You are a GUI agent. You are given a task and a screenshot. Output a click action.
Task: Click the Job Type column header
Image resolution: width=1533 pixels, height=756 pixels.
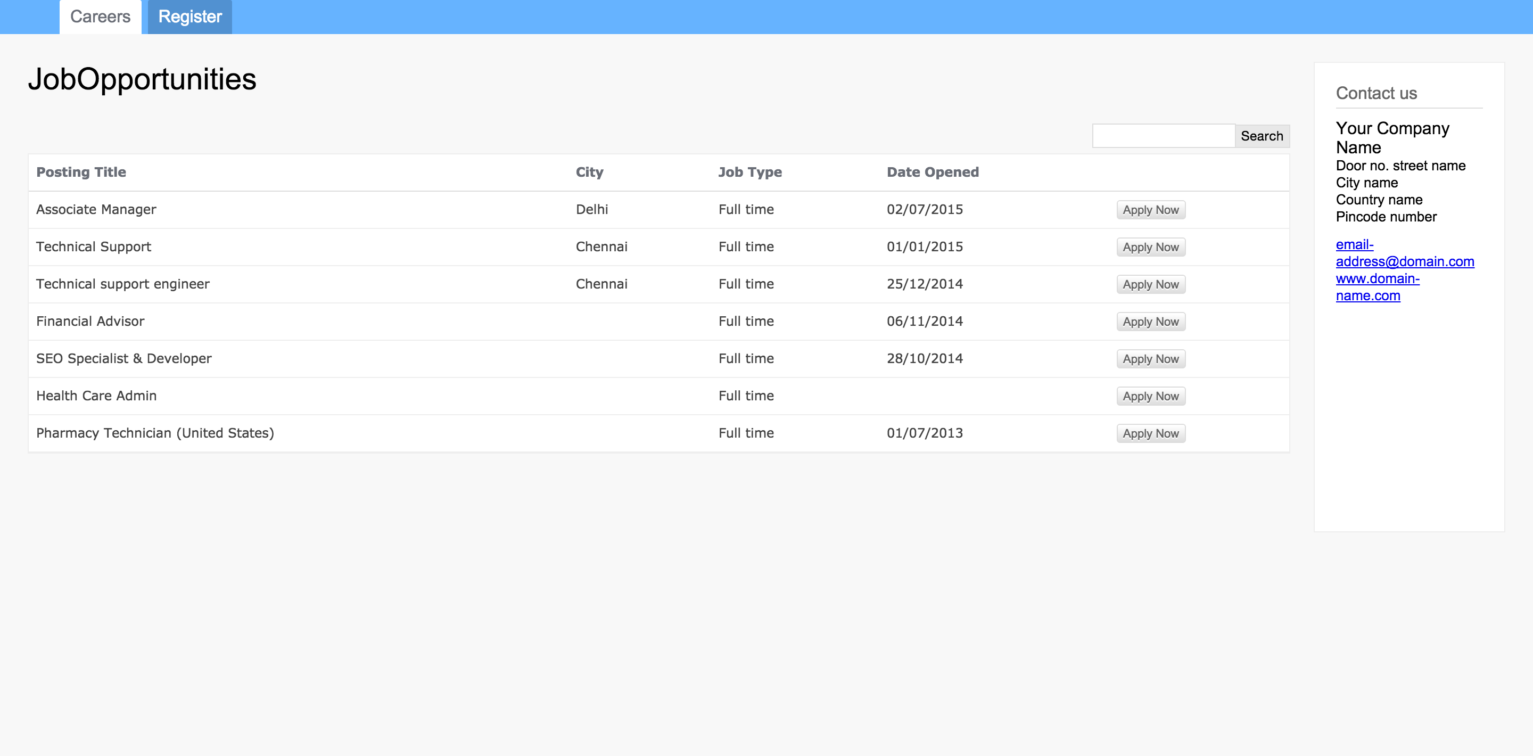(750, 172)
